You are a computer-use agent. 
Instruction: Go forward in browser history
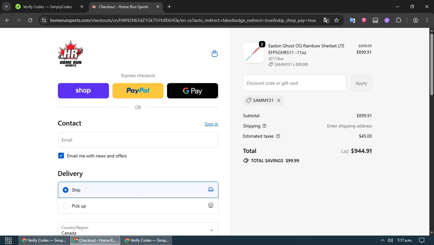click(x=19, y=20)
